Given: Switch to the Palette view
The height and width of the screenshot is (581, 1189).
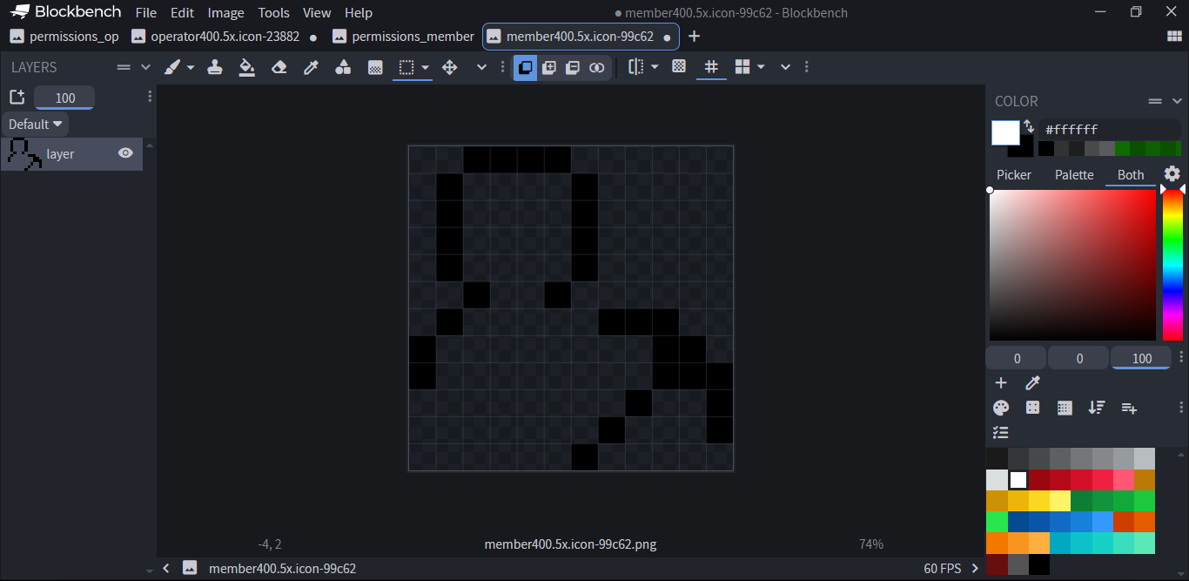Looking at the screenshot, I should (x=1074, y=175).
